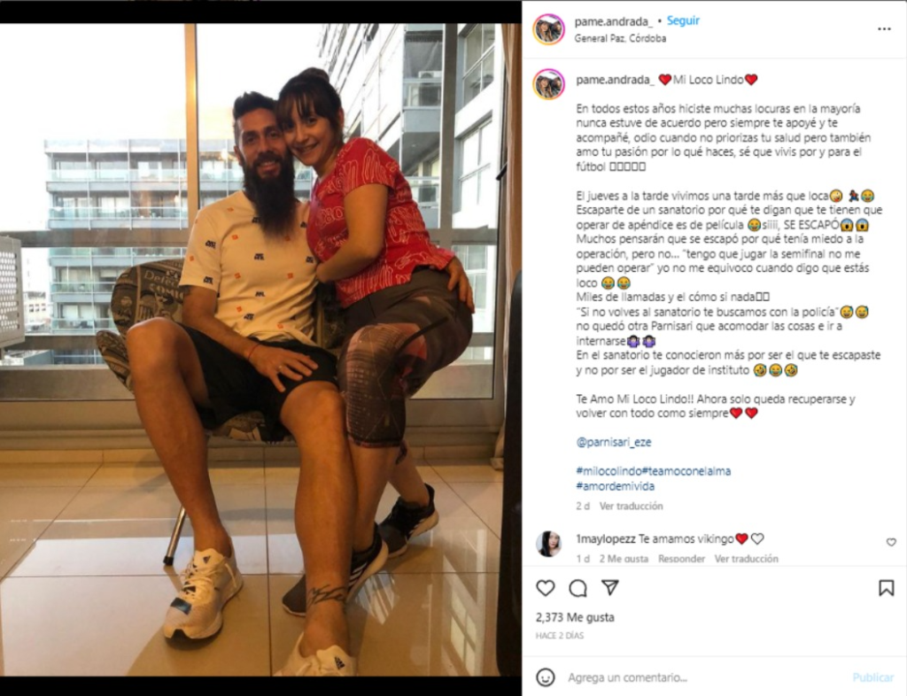Open pame.andrada_ profile picture in header
The width and height of the screenshot is (907, 696).
pyautogui.click(x=548, y=29)
